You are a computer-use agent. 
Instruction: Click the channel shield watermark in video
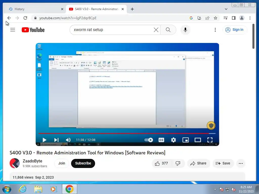pyautogui.click(x=211, y=126)
